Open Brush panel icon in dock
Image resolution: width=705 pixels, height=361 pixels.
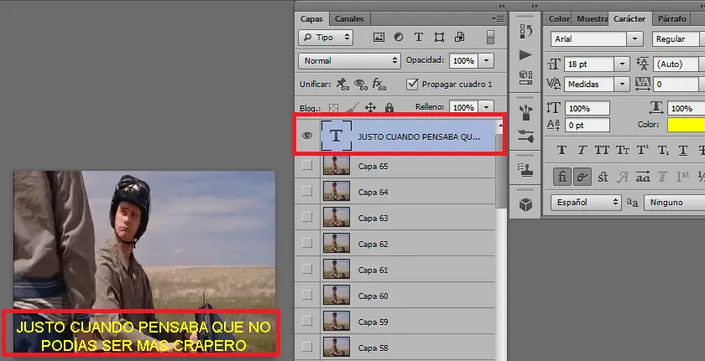tap(525, 137)
